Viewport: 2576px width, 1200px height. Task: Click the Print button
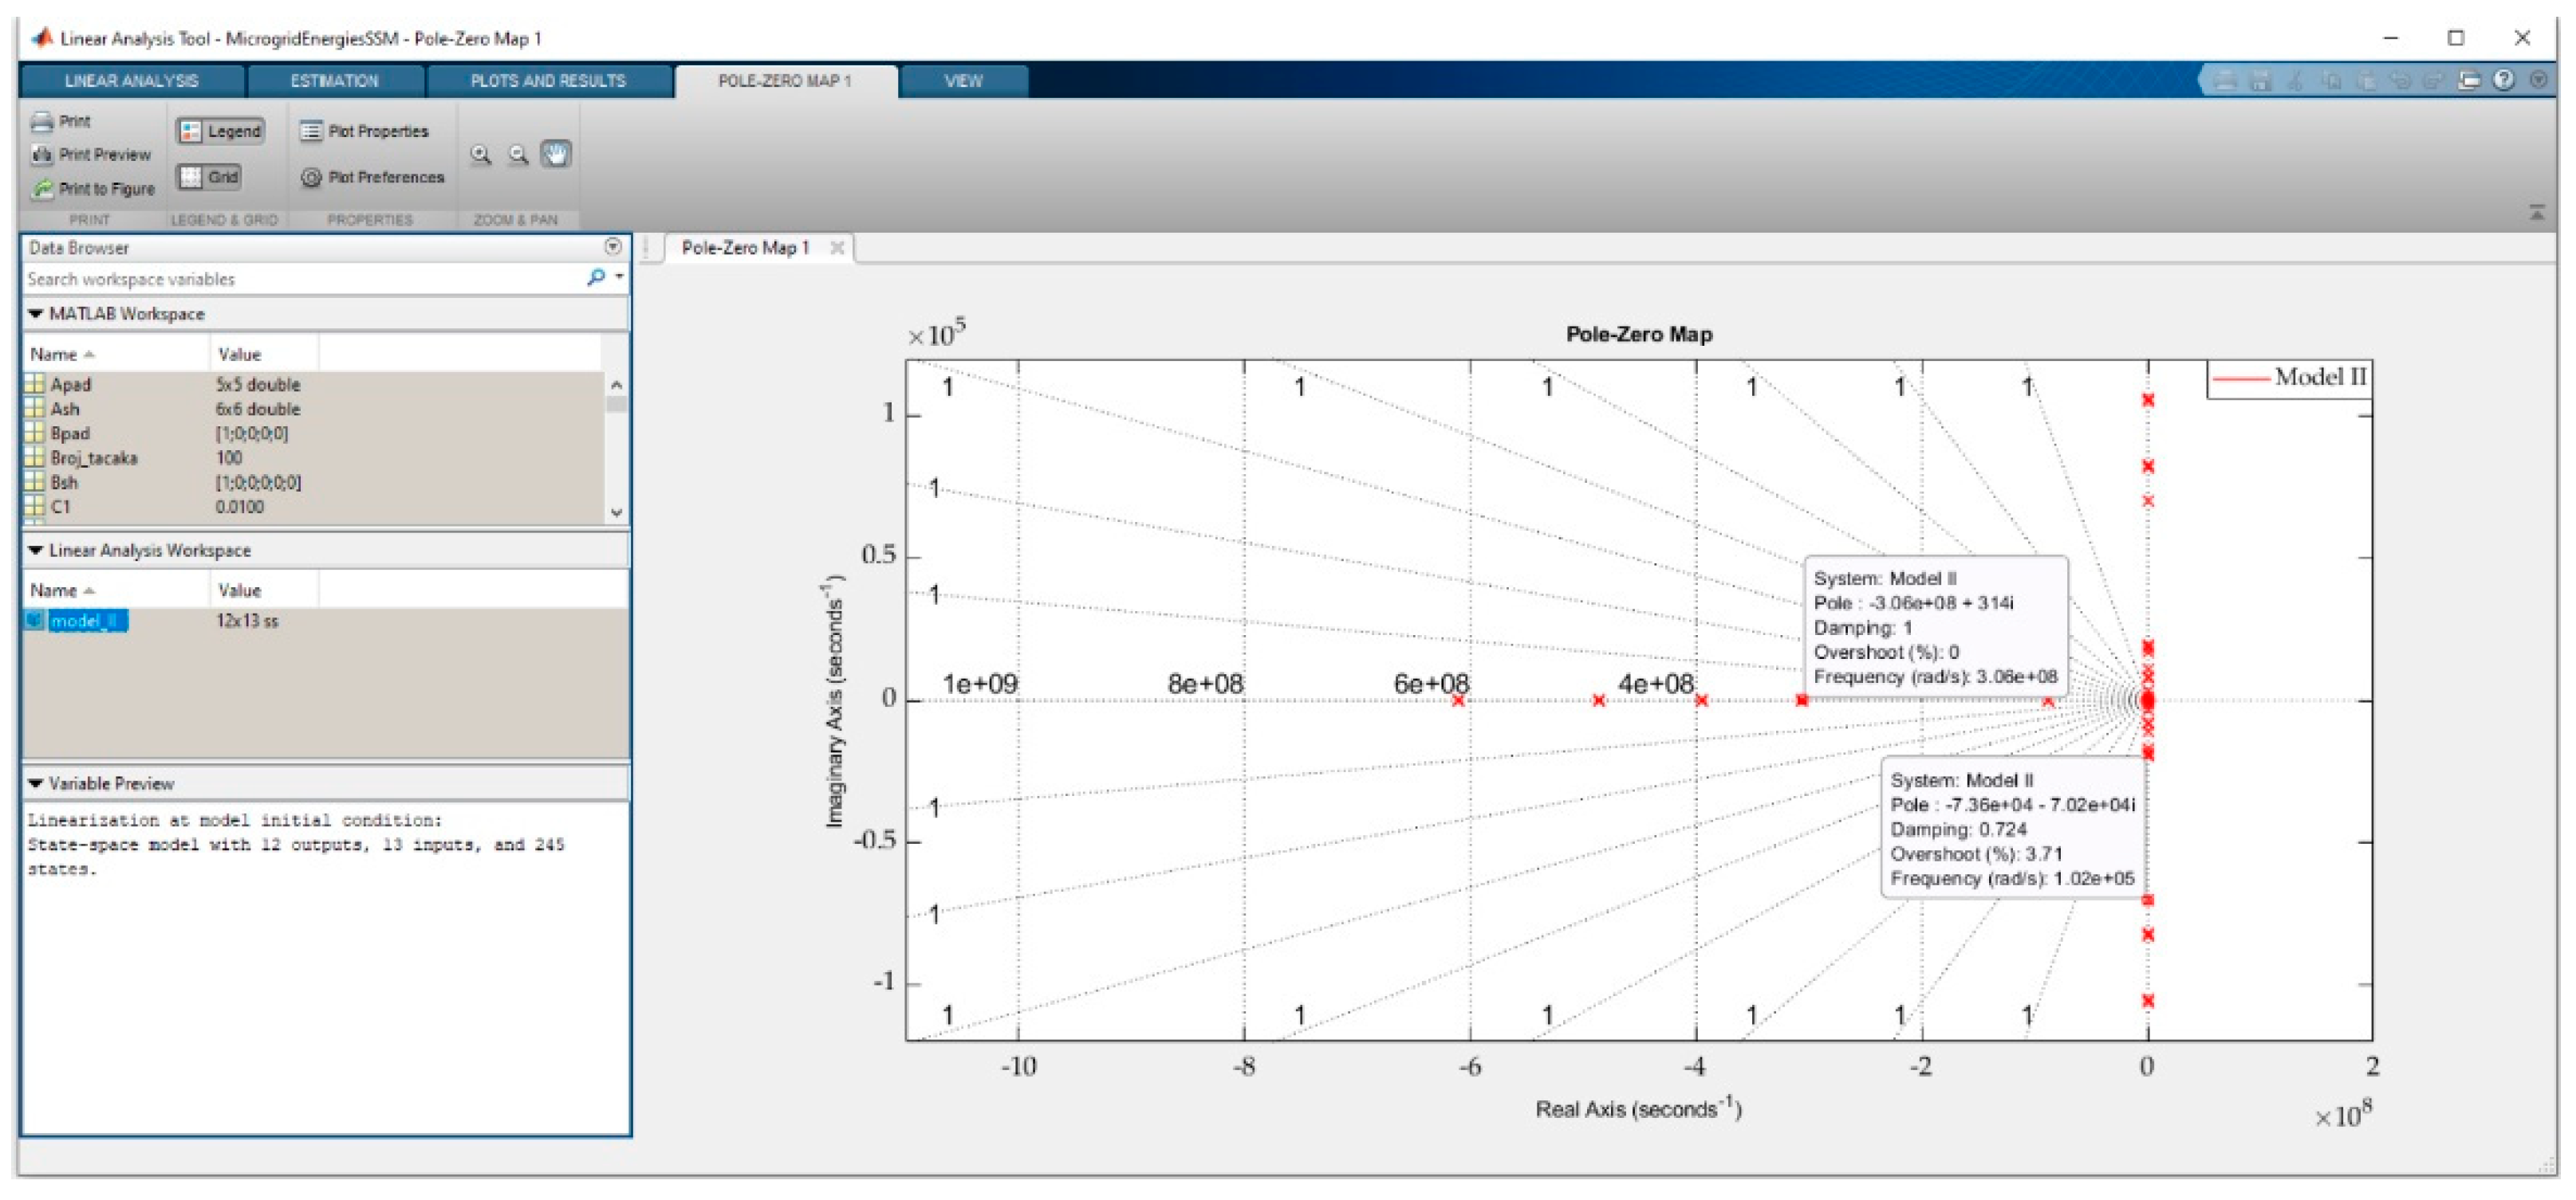click(x=62, y=121)
